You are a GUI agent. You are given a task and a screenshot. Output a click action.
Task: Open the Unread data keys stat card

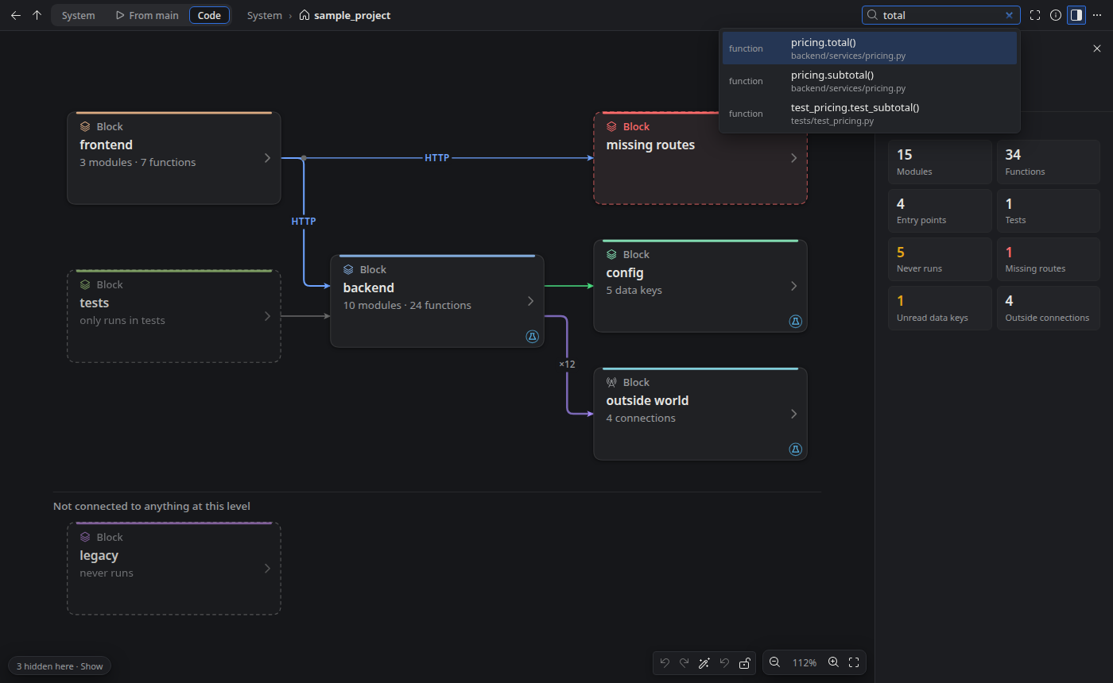point(940,308)
